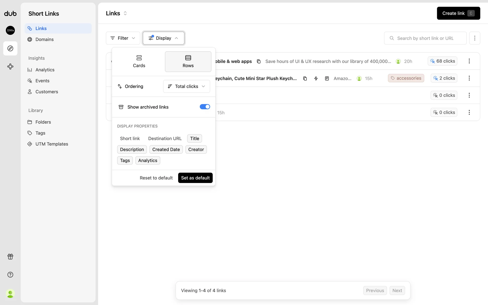
Task: Click lightning bolt icon in Keychain row
Action: [x=316, y=79]
